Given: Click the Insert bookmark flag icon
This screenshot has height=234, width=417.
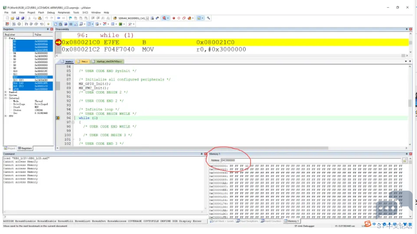Looking at the screenshot, I should click(x=71, y=18).
